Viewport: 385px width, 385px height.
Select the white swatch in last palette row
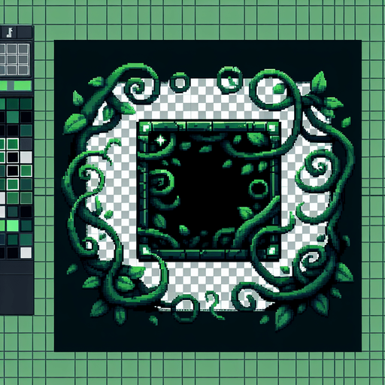26,253
